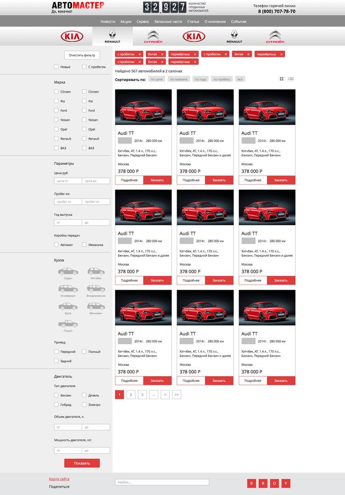Sort results by по году
The height and width of the screenshot is (495, 345).
click(x=200, y=79)
